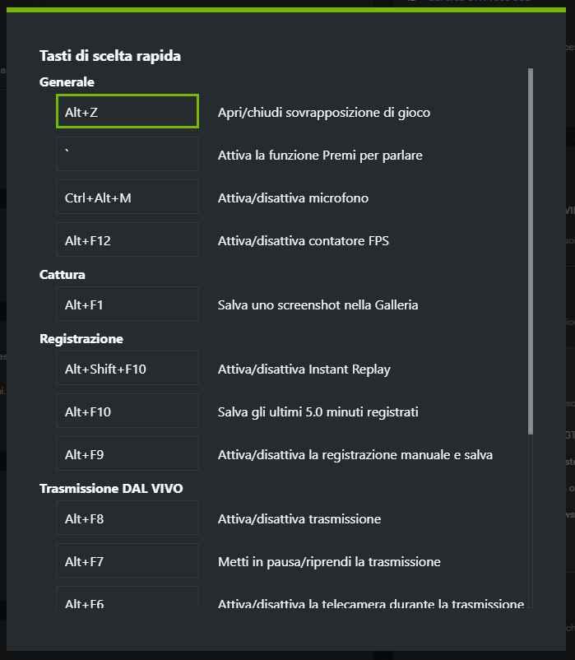Click the 'Attiva/disattiva microfono' label
The height and width of the screenshot is (660, 575).
[293, 198]
